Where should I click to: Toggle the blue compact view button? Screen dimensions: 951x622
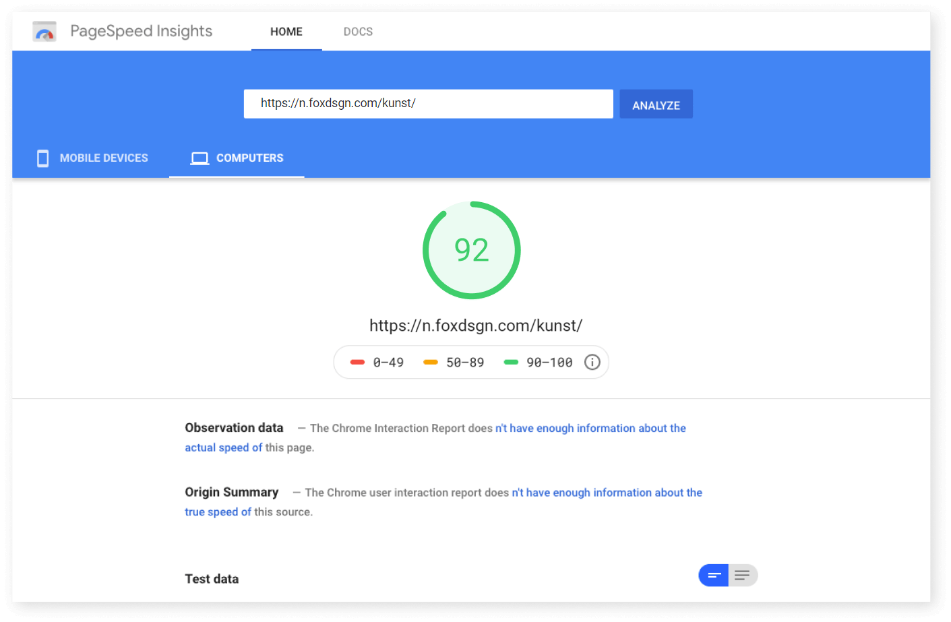tap(714, 576)
